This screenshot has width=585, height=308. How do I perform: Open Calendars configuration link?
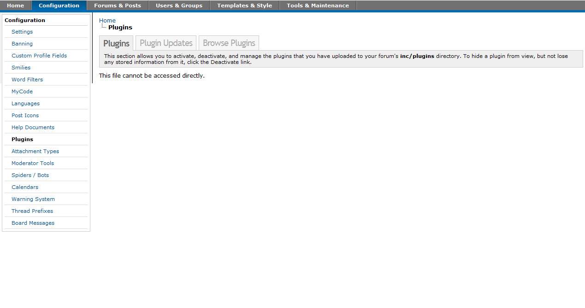click(x=25, y=187)
